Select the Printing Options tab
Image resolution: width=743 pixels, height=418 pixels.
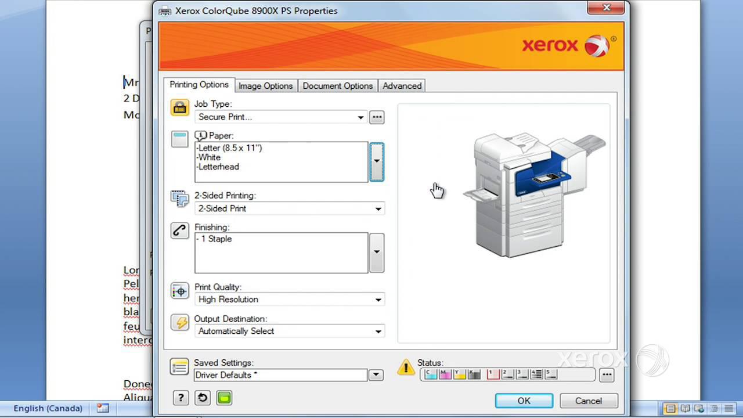(x=199, y=85)
